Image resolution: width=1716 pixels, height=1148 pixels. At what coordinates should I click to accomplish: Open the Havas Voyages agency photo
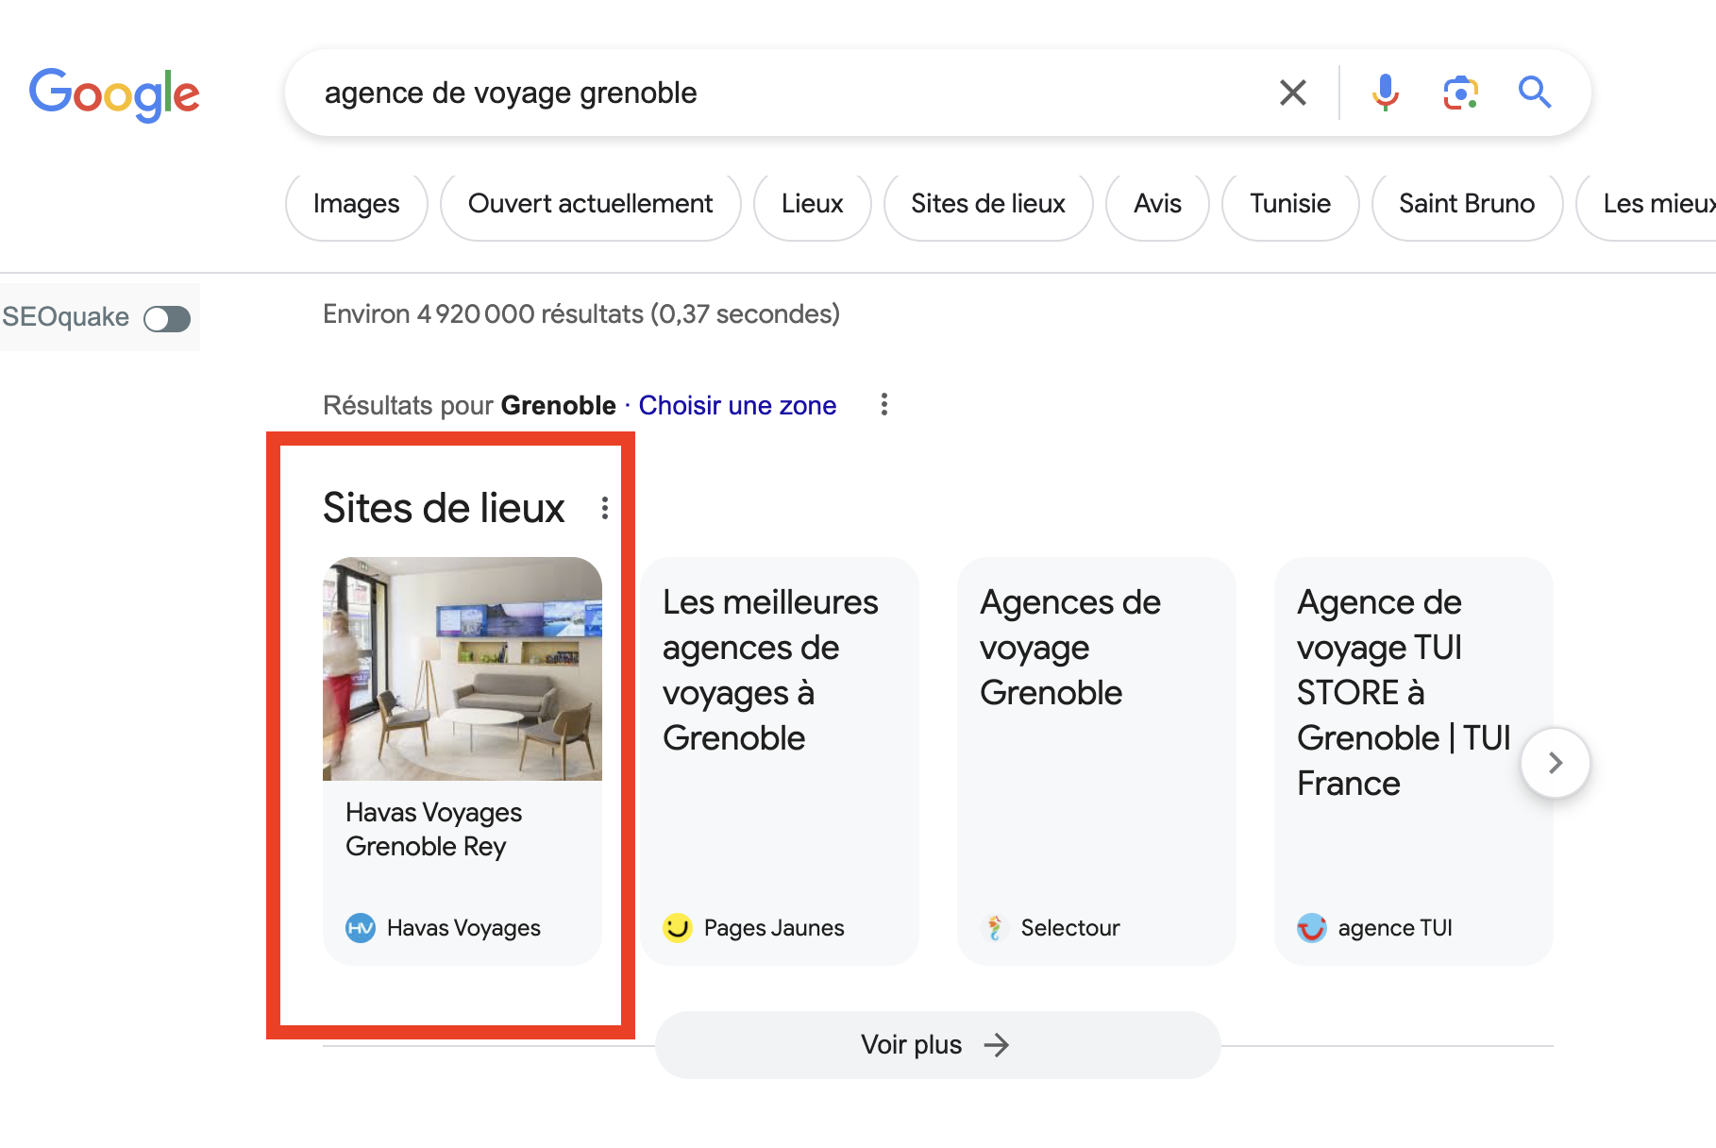pyautogui.click(x=463, y=668)
